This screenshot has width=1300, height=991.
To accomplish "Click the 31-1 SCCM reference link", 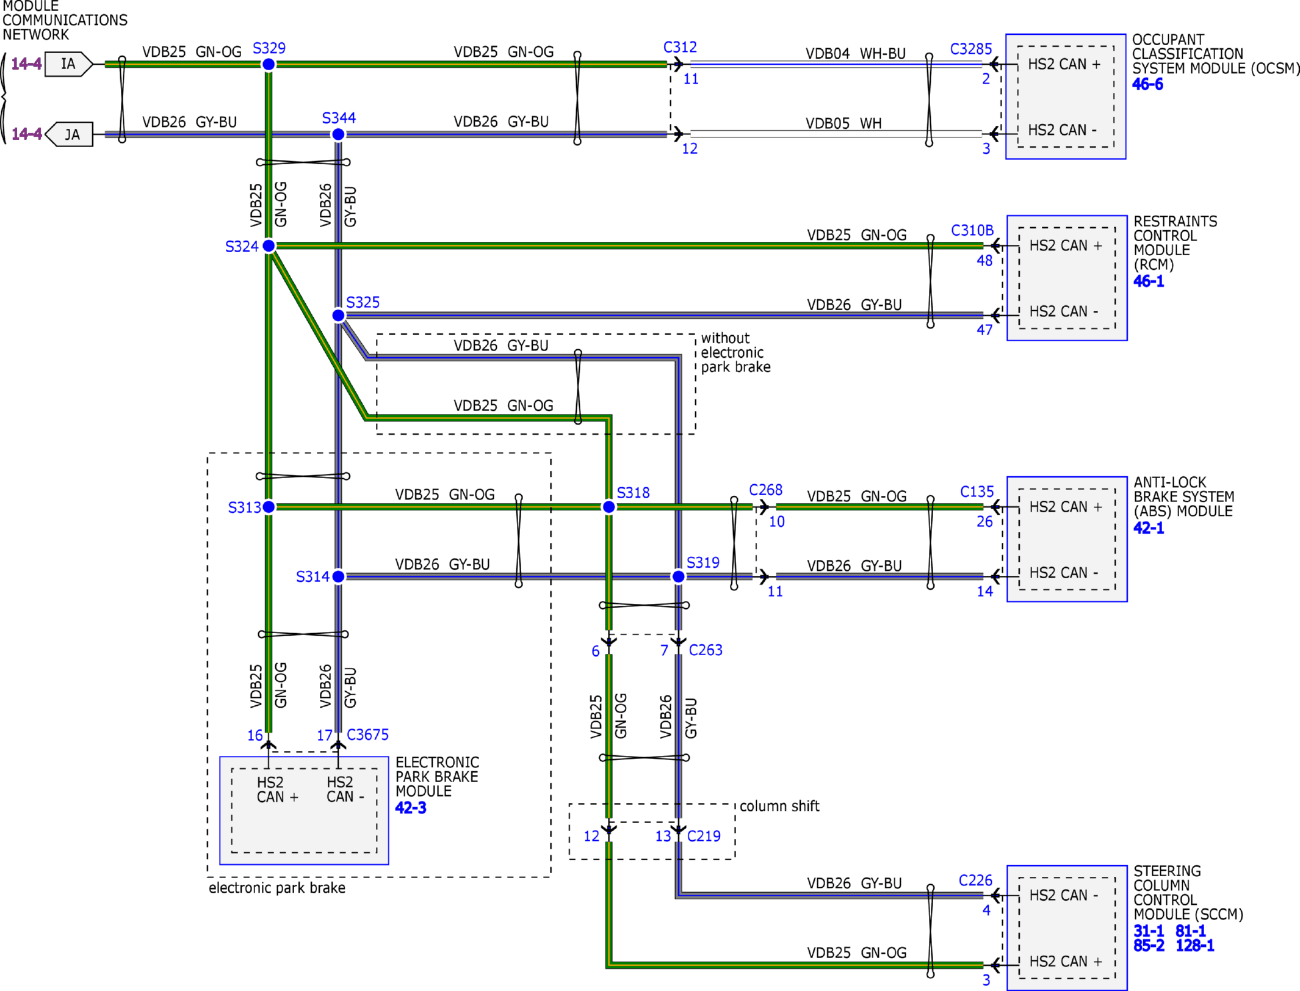I will pos(1148,931).
